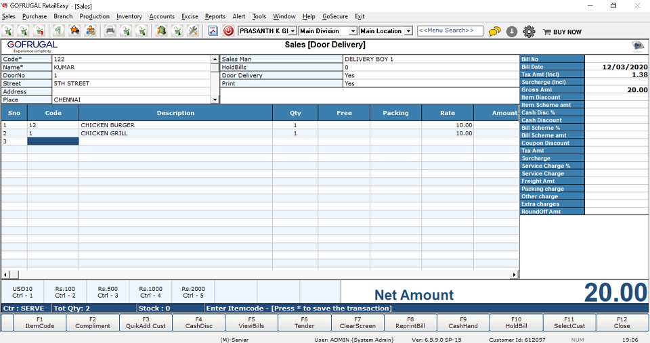Image resolution: width=650 pixels, height=343 pixels.
Task: Expand the PRASANTH K GI user dropdown
Action: (x=292, y=31)
